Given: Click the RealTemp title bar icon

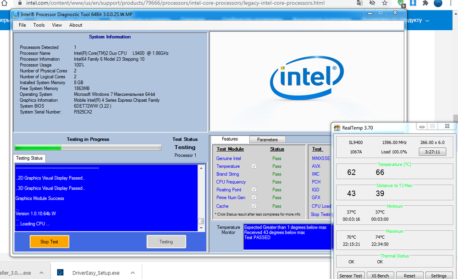Looking at the screenshot, I should 337,128.
